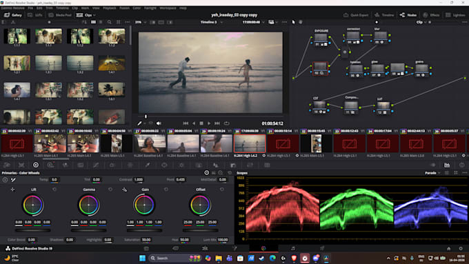Screen dimensions: 469x264
Task: Toggle the Effects panel
Action: pos(431,15)
